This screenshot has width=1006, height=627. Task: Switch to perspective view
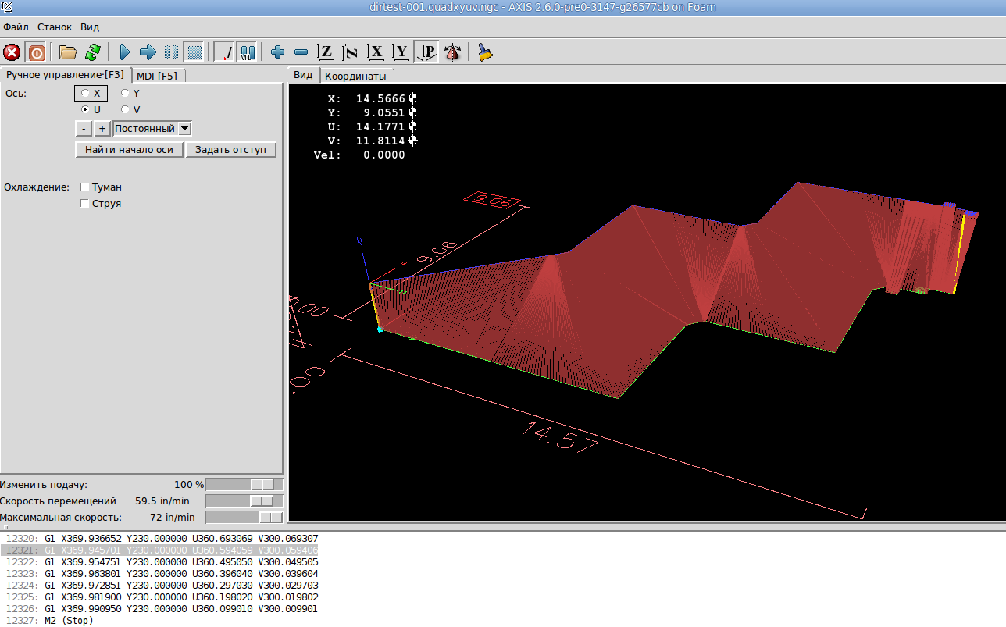(426, 52)
